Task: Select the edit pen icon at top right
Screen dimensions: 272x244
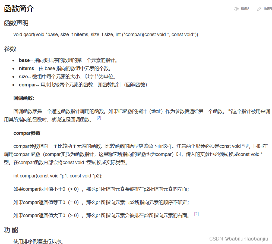Action: point(259,8)
